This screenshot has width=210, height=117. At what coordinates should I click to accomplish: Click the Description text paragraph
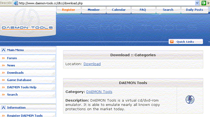point(113,105)
